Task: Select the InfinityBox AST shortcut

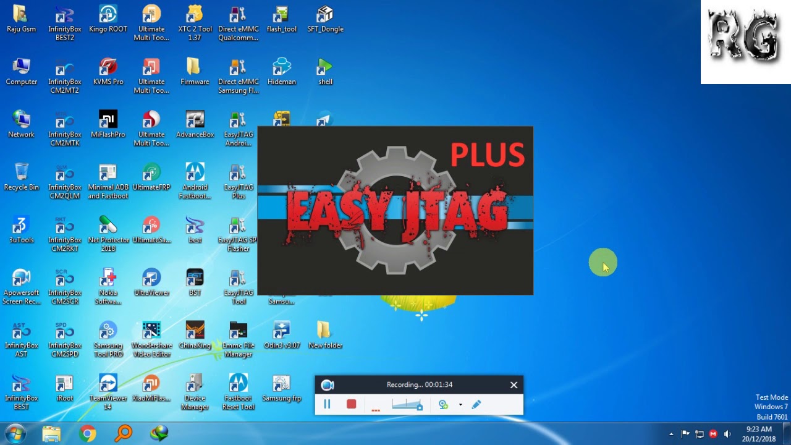Action: pos(21,339)
